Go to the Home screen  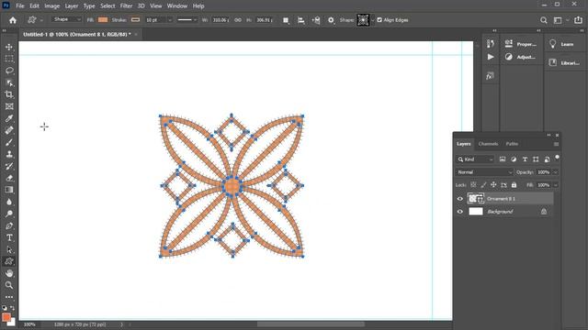click(13, 20)
